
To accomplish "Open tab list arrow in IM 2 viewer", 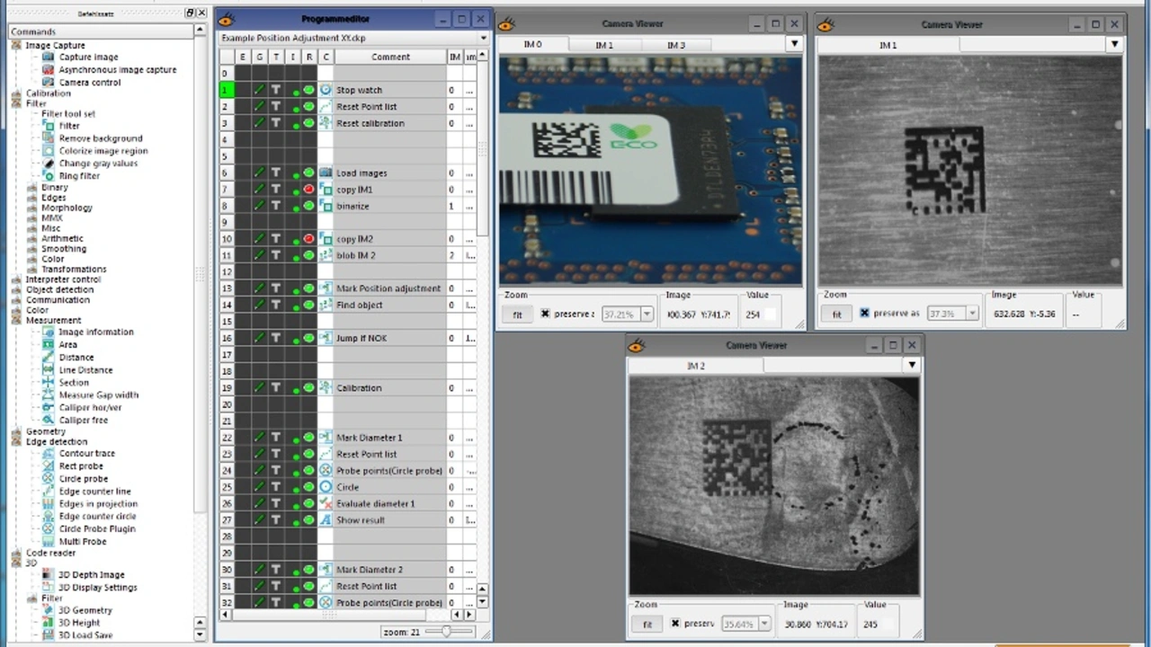I will click(x=912, y=365).
